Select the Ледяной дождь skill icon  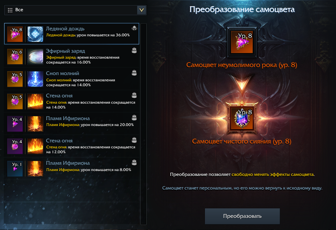click(35, 34)
